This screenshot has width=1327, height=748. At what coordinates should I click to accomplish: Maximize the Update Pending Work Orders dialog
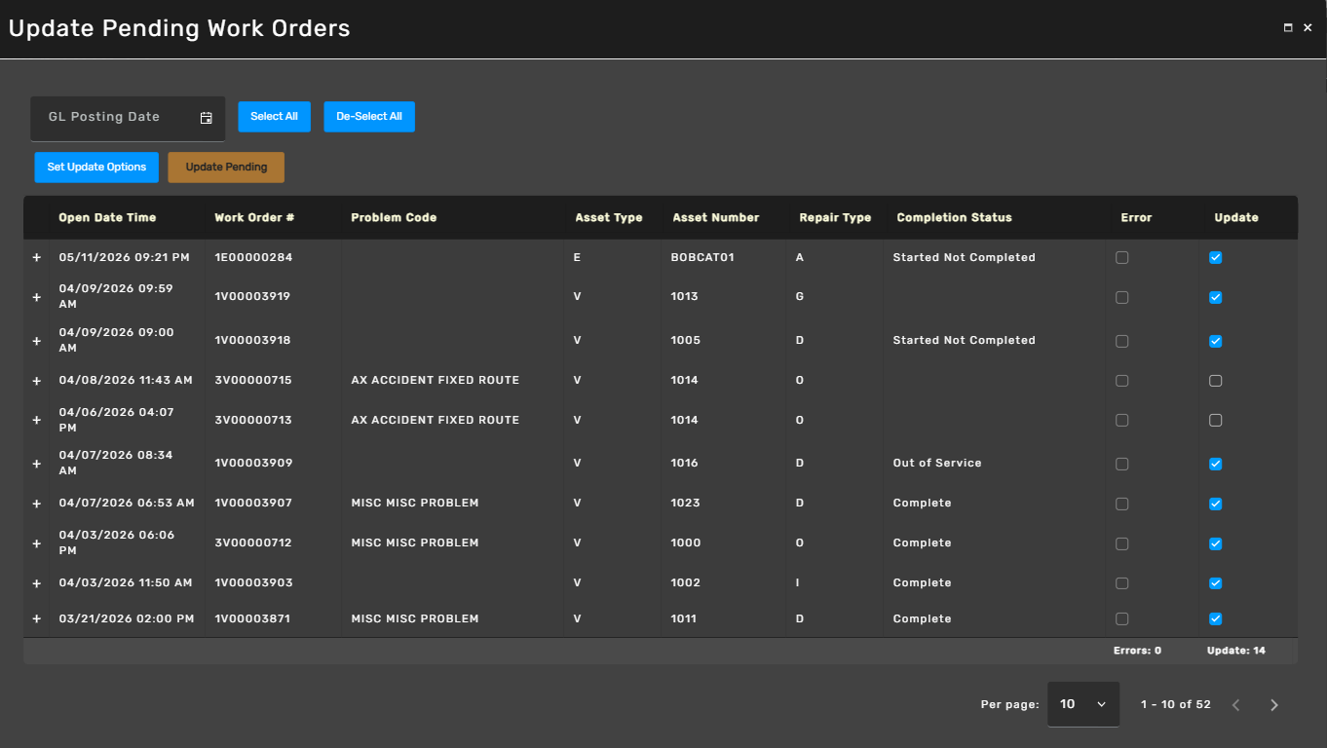[1288, 28]
